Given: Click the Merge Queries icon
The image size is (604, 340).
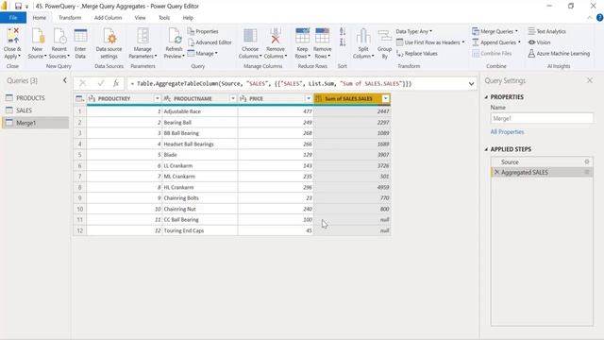Looking at the screenshot, I should click(x=476, y=31).
